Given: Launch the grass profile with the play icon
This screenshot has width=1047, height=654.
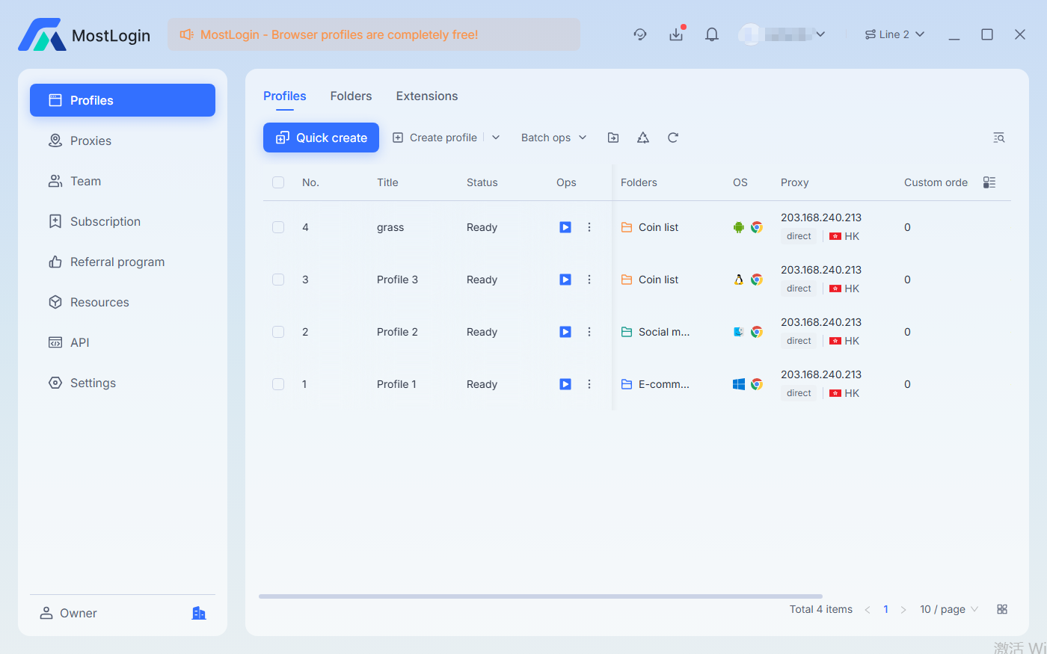Looking at the screenshot, I should (565, 227).
